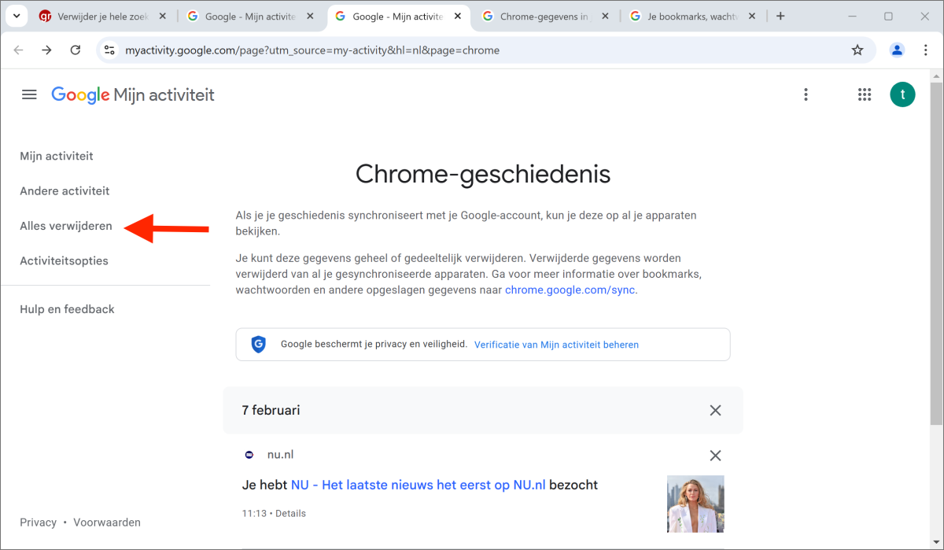This screenshot has height=550, width=944.
Task: Click the three-dot options icon in page header
Action: tap(806, 95)
